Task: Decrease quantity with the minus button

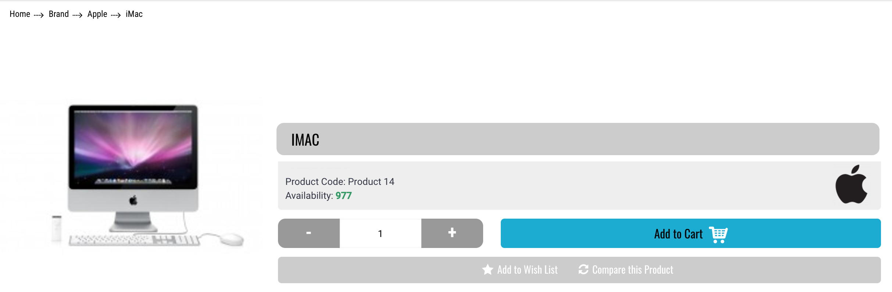Action: click(309, 233)
